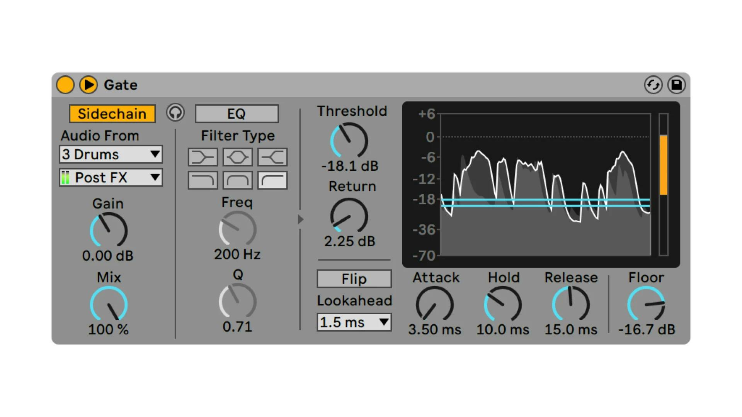This screenshot has height=417, width=742.
Task: Select the bell peak filter type icon
Action: [x=237, y=157]
